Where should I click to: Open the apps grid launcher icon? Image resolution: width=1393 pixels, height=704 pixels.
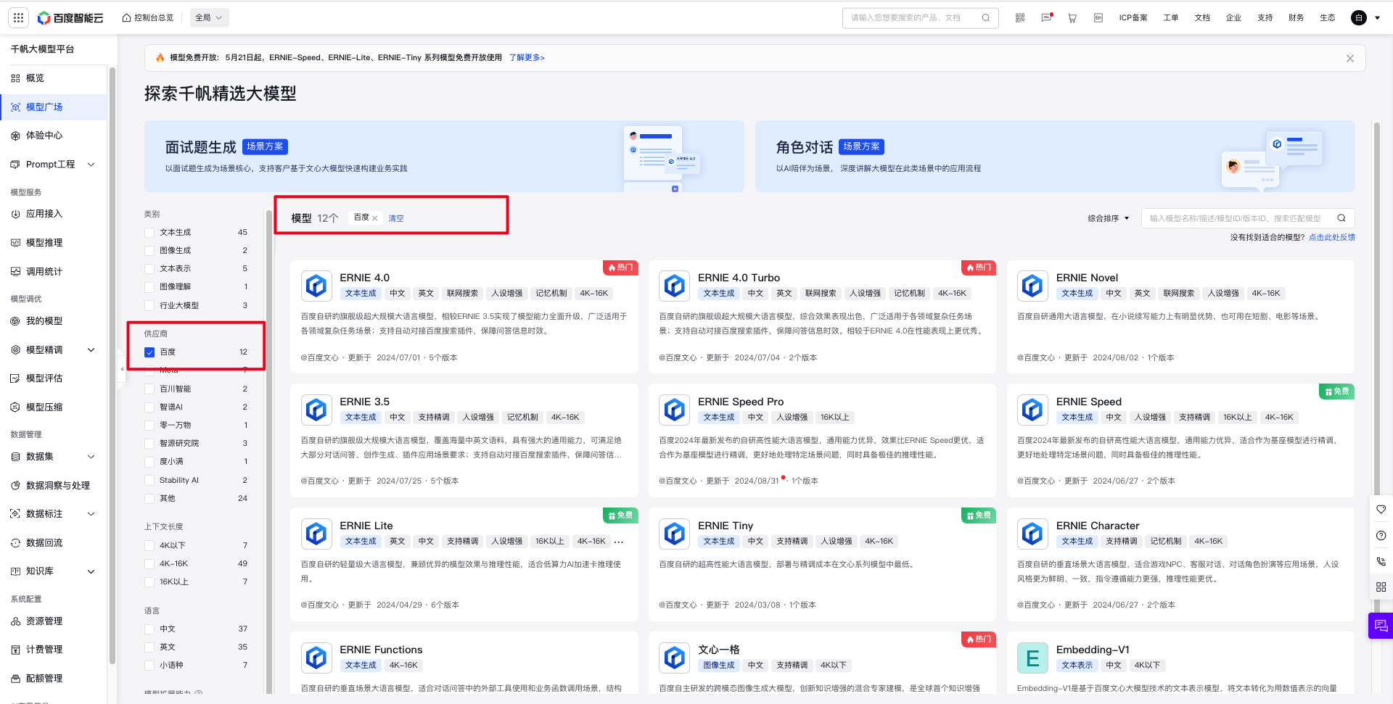click(18, 17)
